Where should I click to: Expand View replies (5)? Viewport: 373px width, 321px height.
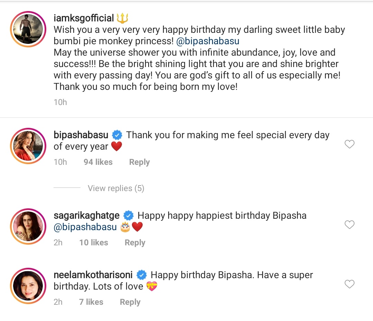[x=116, y=188]
